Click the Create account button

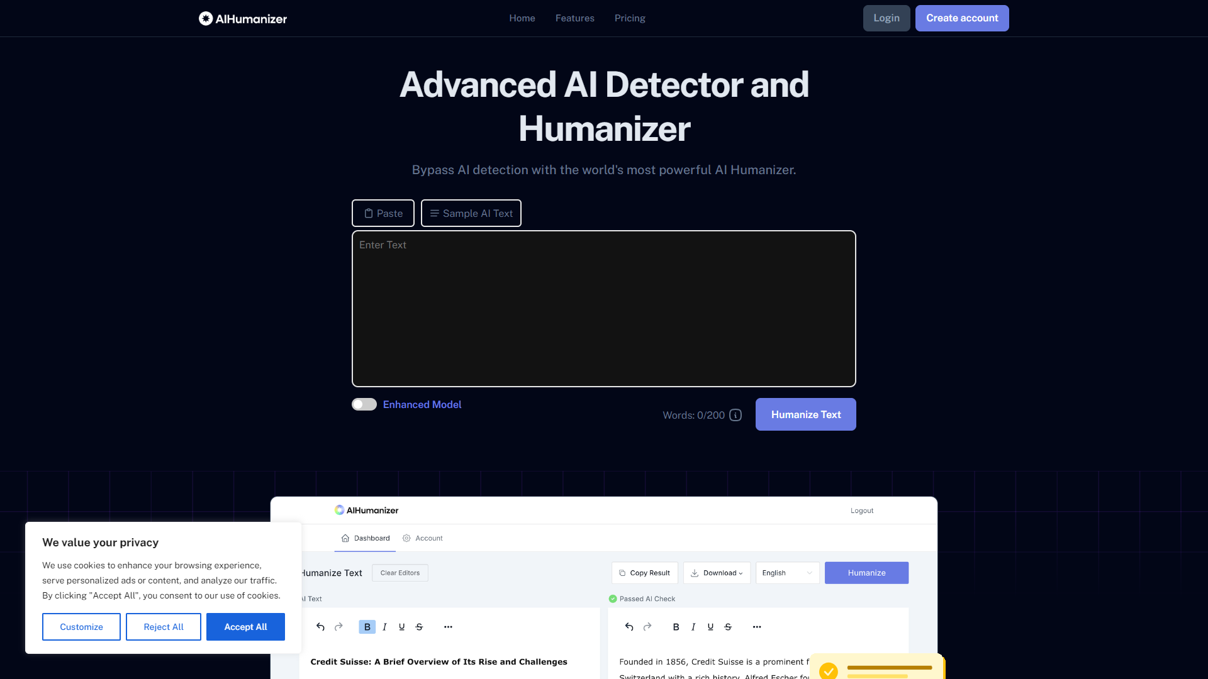[x=961, y=18]
